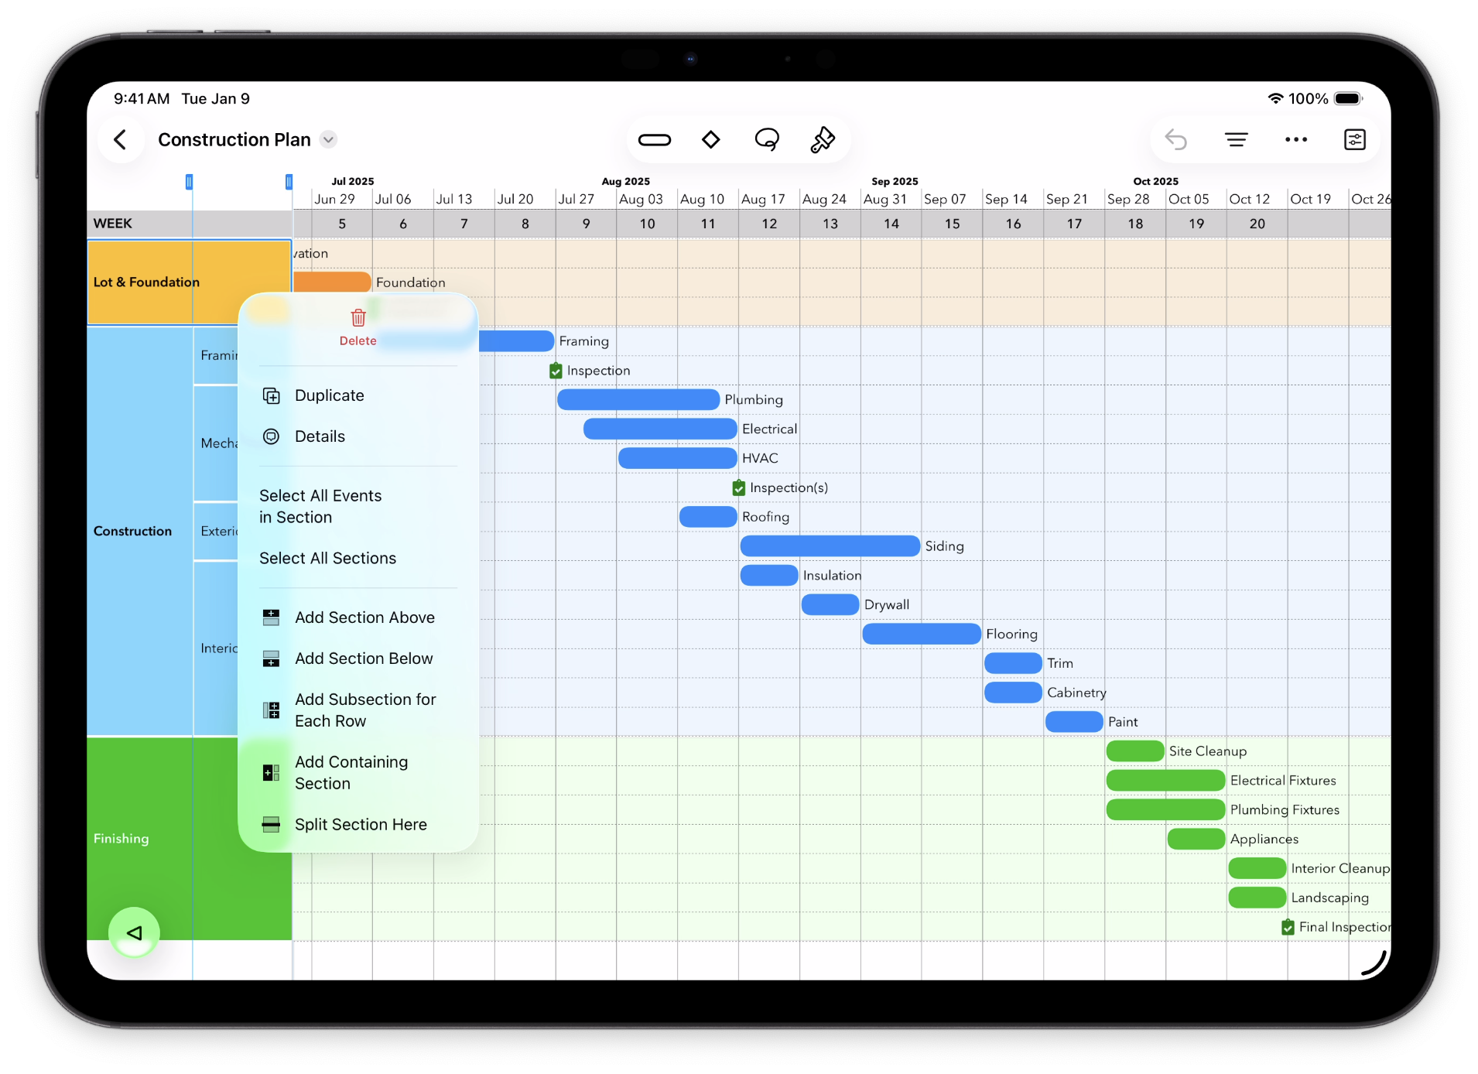Click the blue Siding event bar
1478x1074 pixels.
pos(830,546)
